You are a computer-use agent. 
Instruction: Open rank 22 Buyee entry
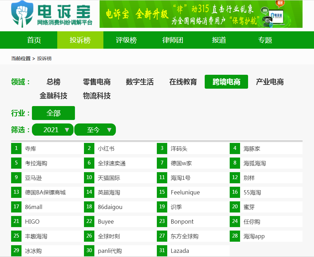[120, 222]
